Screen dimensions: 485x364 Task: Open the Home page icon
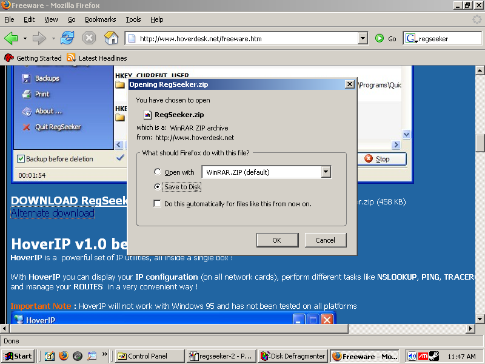[x=111, y=38]
